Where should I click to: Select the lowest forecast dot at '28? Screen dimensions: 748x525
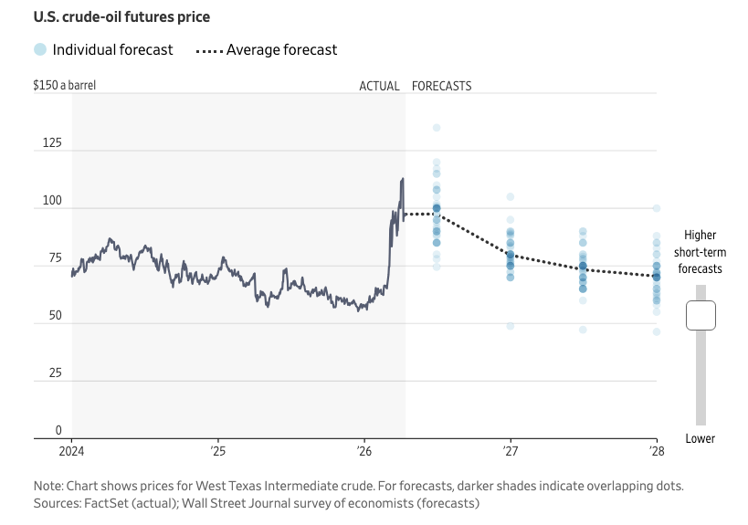656,331
